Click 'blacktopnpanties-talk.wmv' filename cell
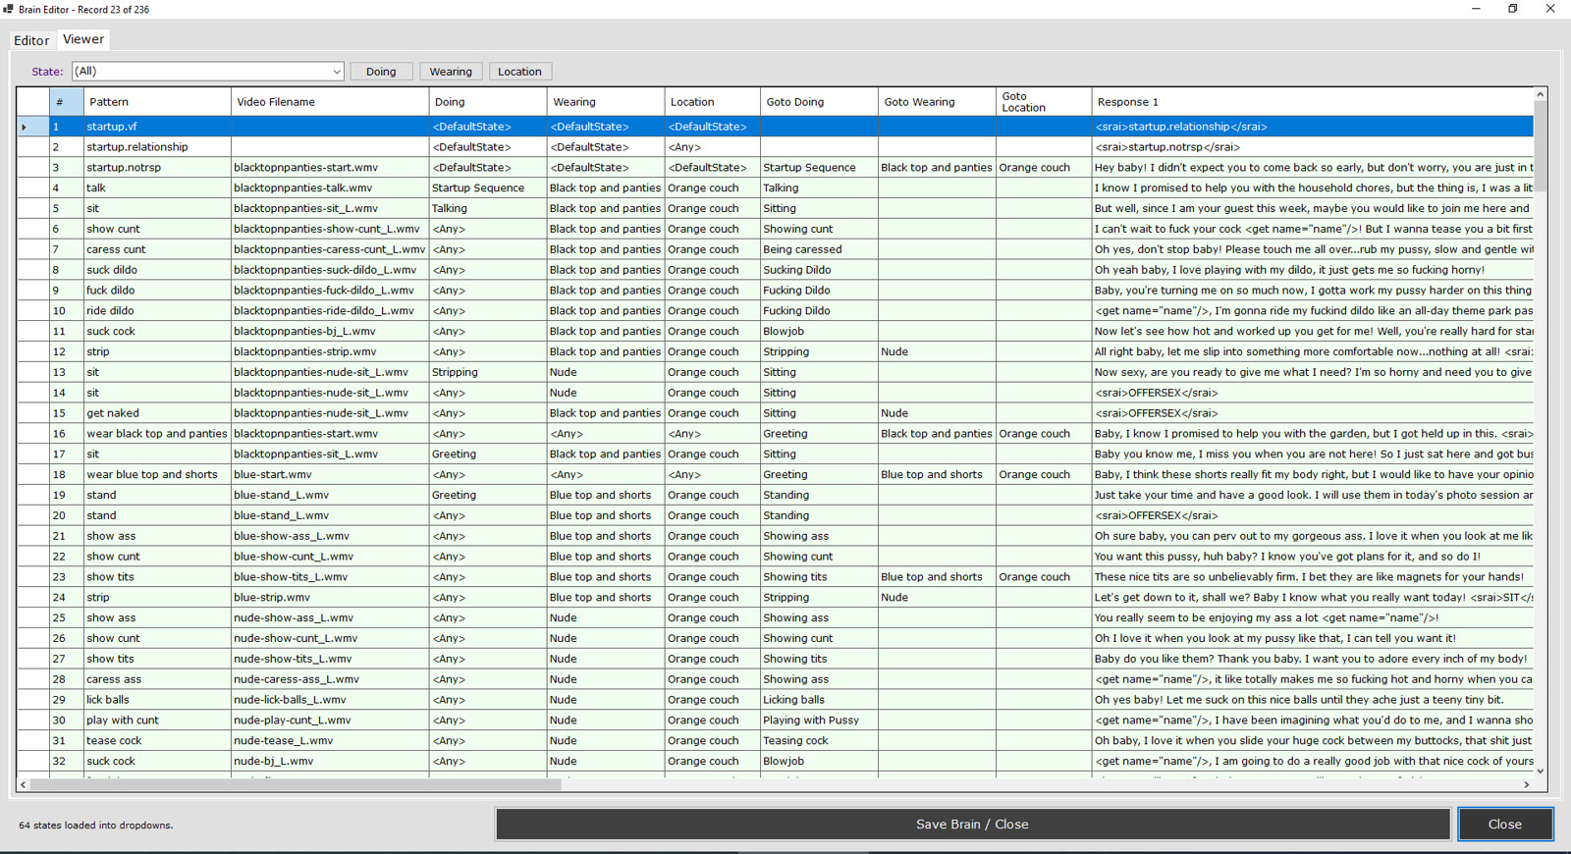This screenshot has height=854, width=1571. pos(330,188)
